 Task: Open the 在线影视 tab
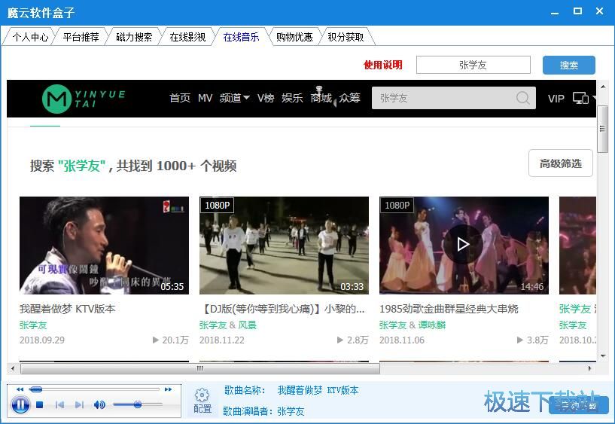click(x=187, y=37)
